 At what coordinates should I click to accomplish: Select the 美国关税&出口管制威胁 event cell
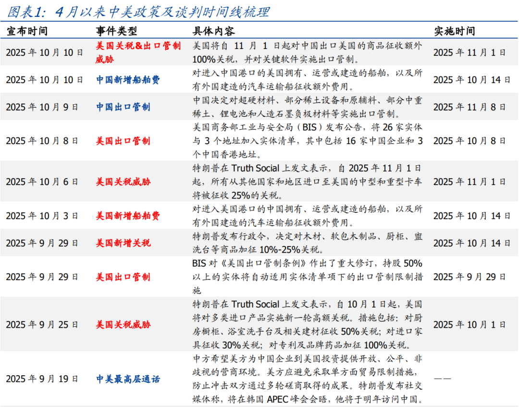tap(138, 52)
